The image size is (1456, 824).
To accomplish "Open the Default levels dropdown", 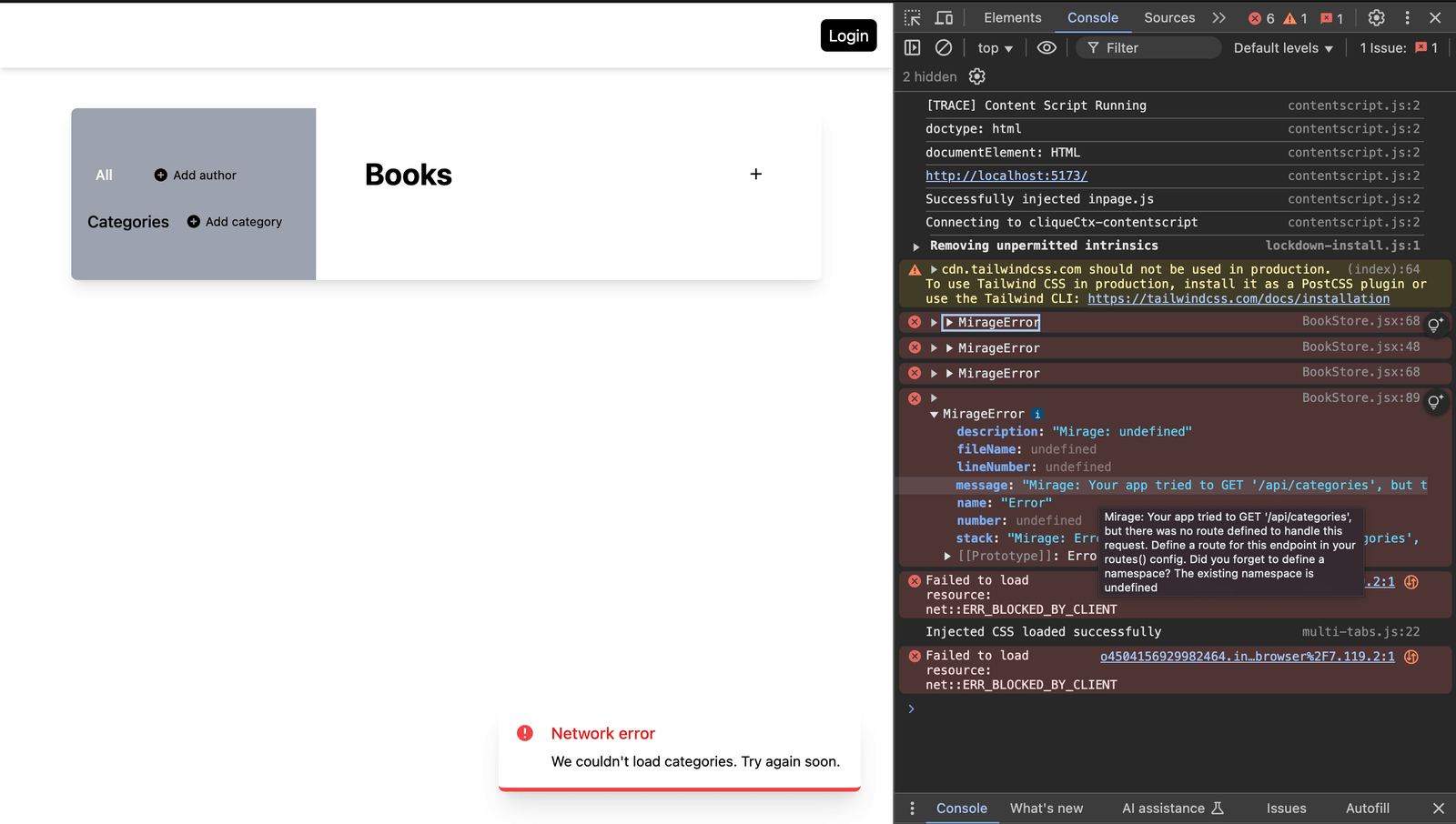I will pos(1282,47).
